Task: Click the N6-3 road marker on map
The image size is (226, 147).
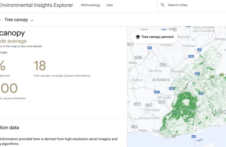Action: click(x=134, y=127)
